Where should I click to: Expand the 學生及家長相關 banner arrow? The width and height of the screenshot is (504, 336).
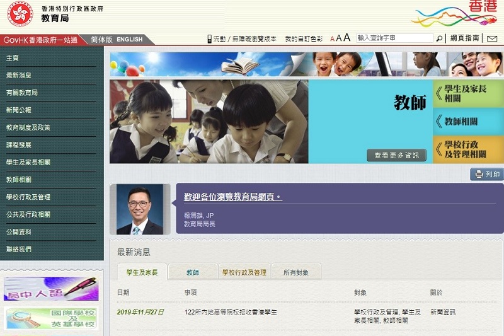467,93
